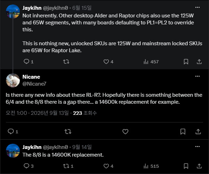The image size is (209, 174).
Task: View analytics showing 457 views
Action: (x=151, y=62)
